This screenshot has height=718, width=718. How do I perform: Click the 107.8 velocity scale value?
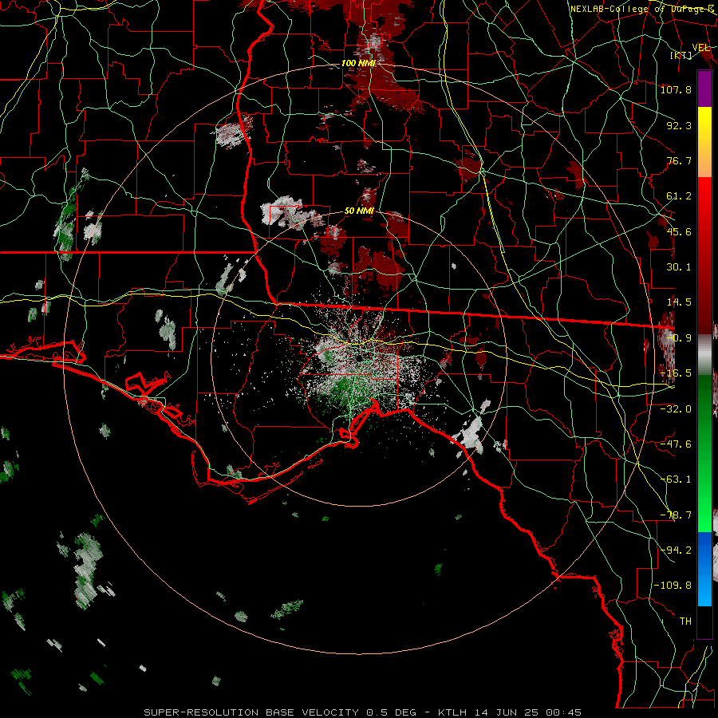pyautogui.click(x=676, y=89)
